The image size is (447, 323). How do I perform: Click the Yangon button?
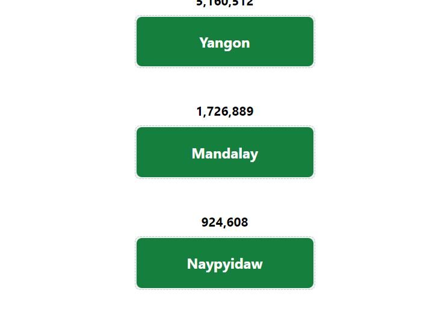pyautogui.click(x=225, y=42)
